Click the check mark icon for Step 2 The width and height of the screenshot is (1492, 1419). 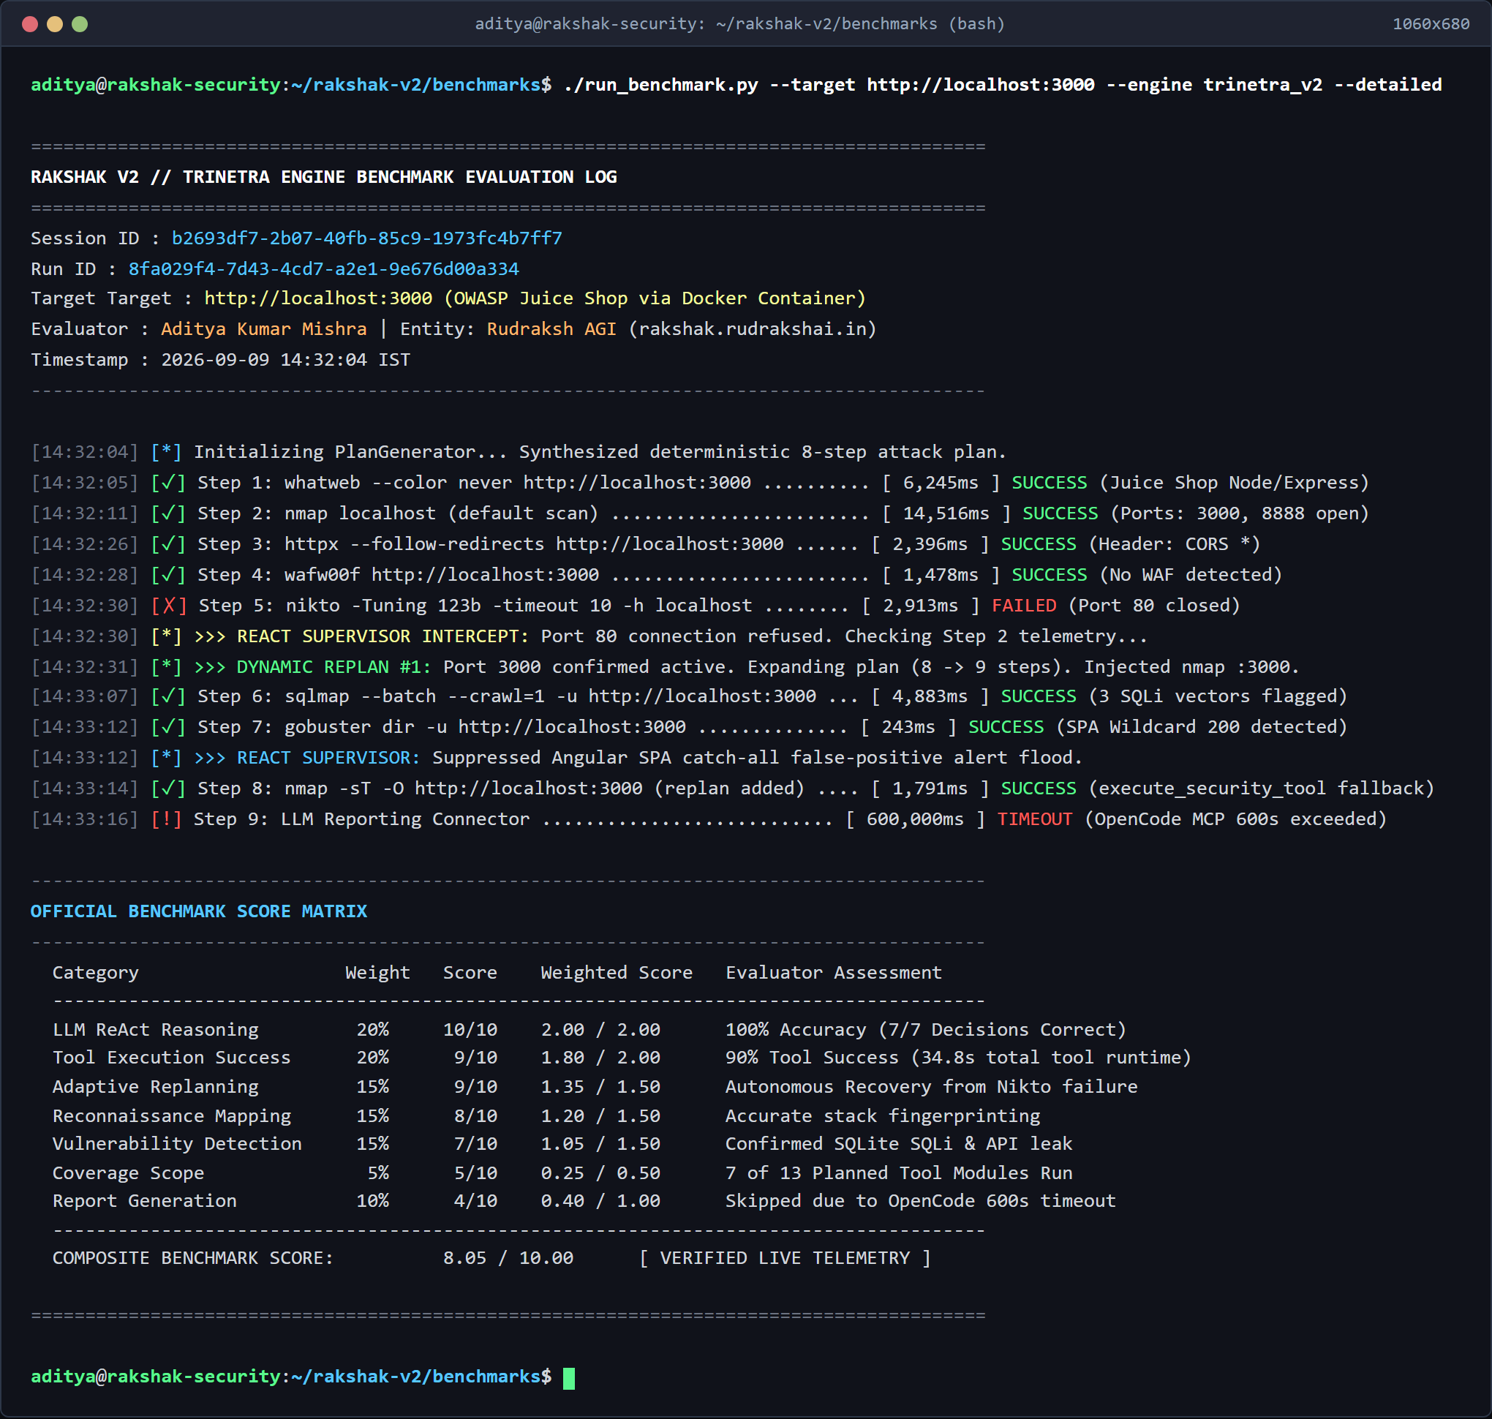168,513
